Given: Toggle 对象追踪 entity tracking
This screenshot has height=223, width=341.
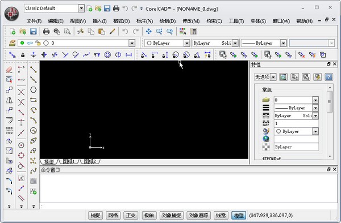Looking at the screenshot, I should click(x=198, y=216).
